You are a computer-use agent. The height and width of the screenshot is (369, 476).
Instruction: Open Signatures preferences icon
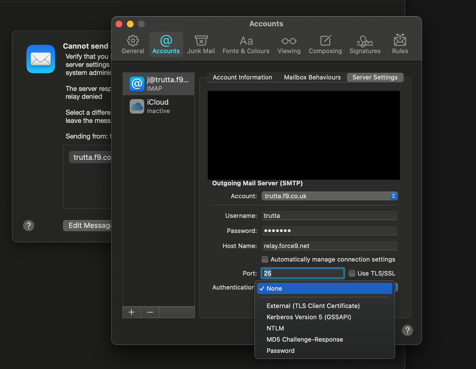click(365, 44)
